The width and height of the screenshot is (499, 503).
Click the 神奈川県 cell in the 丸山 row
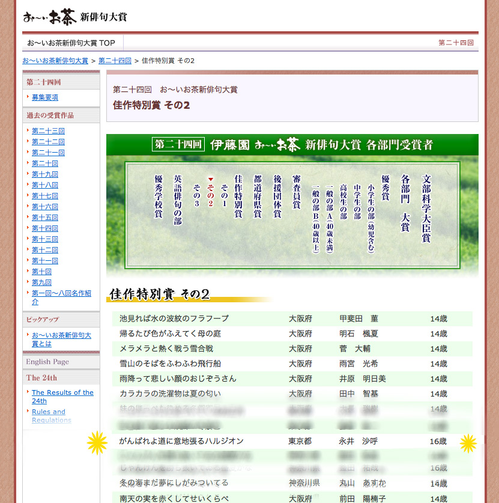(x=304, y=483)
